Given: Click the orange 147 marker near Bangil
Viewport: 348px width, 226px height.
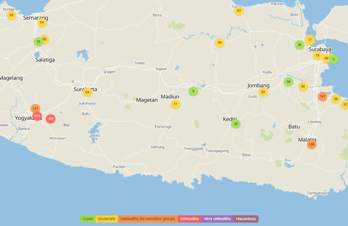Looking at the screenshot, I should coord(322,96).
